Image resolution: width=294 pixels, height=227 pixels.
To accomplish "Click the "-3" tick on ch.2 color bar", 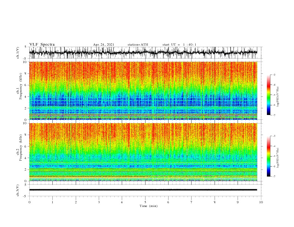I will coord(274,136).
